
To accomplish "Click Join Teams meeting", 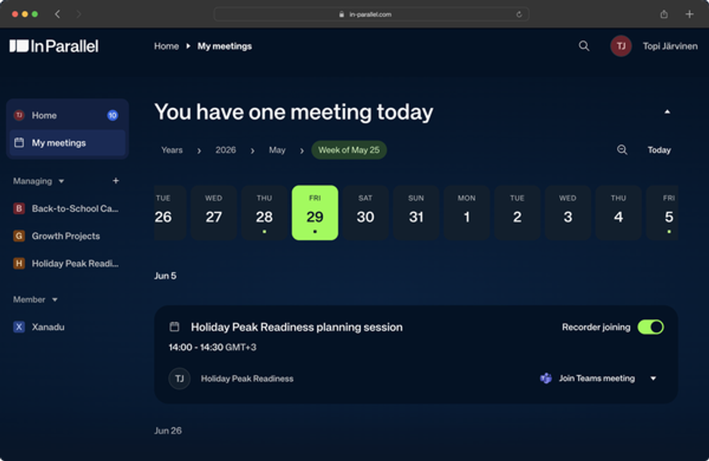I will [x=597, y=378].
